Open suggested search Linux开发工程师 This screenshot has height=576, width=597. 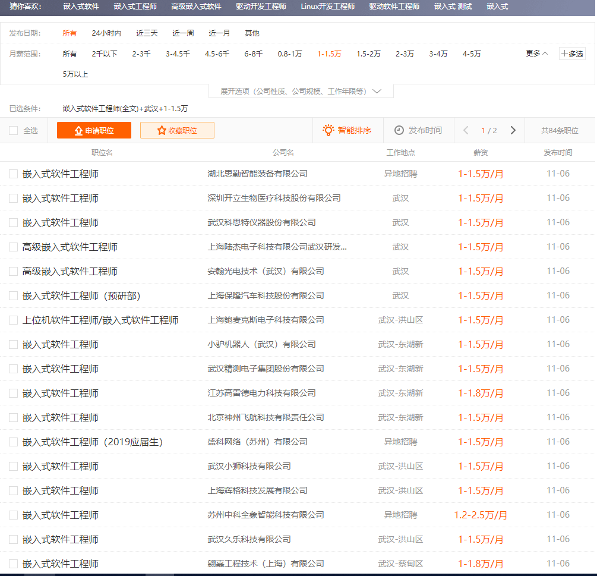[x=327, y=7]
